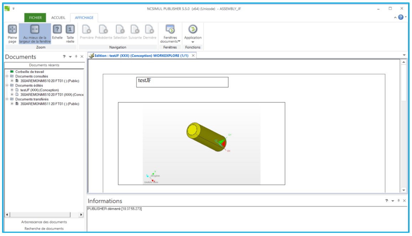Viewport: 412px width, 236px height.
Task: Click the document view vertical scrollbar thumb
Action: pos(403,83)
